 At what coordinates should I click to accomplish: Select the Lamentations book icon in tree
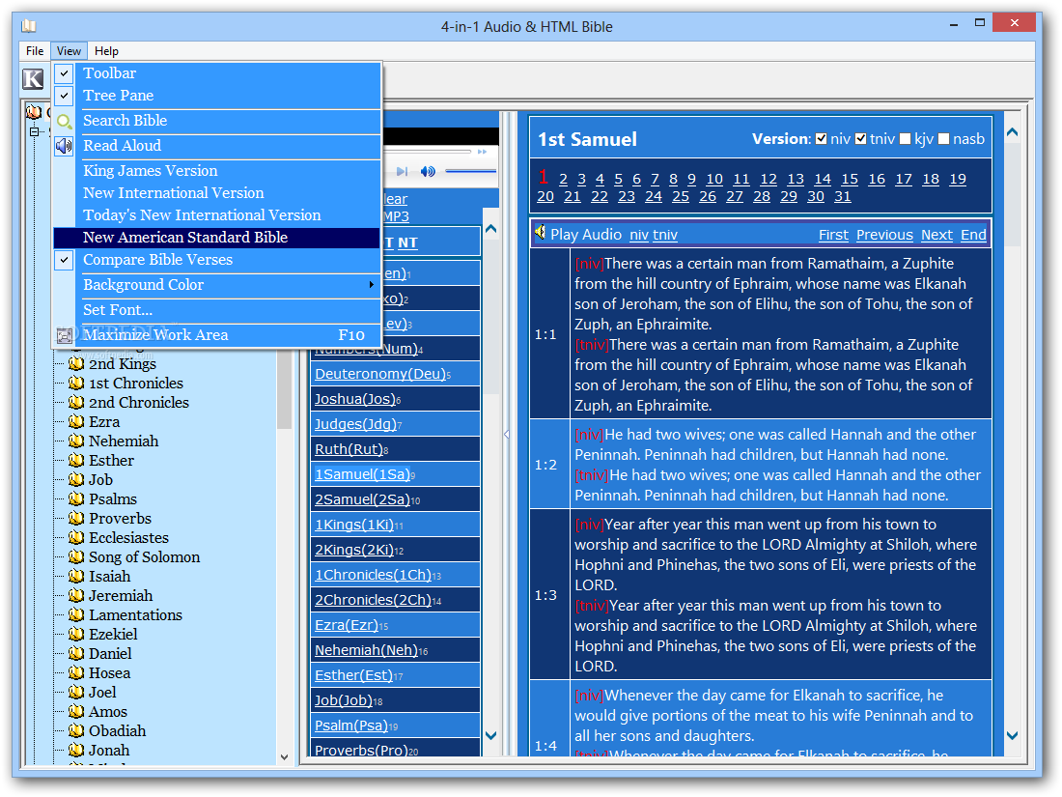pos(76,614)
